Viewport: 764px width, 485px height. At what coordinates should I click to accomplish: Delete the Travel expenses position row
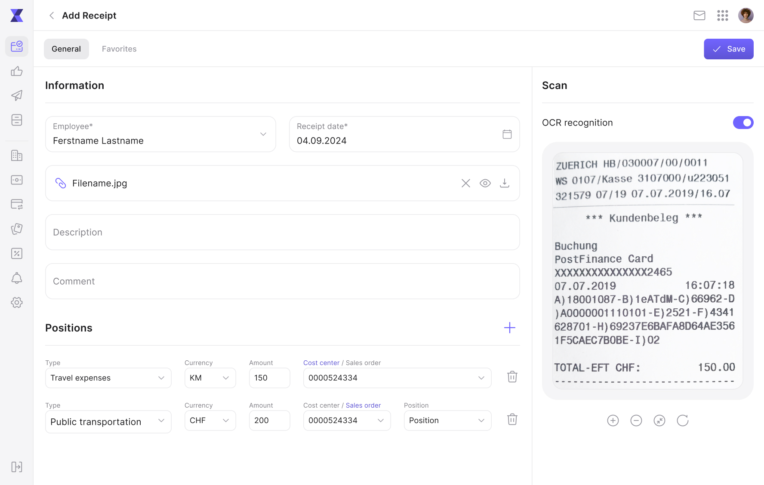(x=512, y=377)
